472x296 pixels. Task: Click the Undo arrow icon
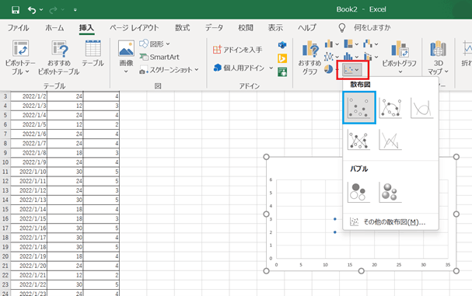32,10
